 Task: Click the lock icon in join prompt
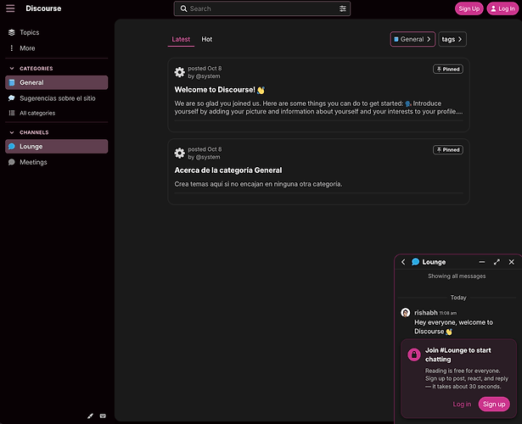(414, 354)
